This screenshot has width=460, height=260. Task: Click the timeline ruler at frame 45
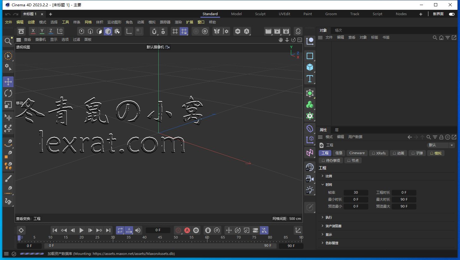coord(160,237)
